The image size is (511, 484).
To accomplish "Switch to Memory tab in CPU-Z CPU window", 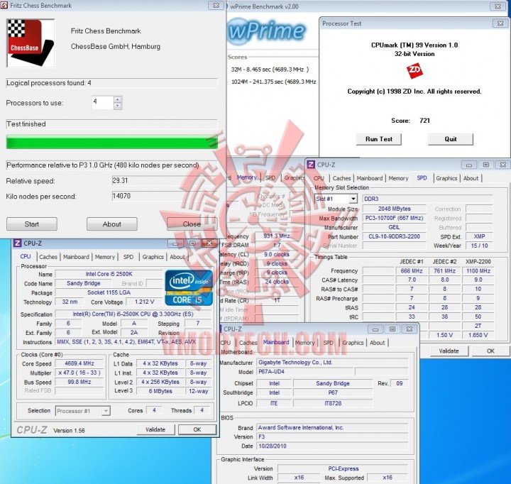I will (105, 257).
